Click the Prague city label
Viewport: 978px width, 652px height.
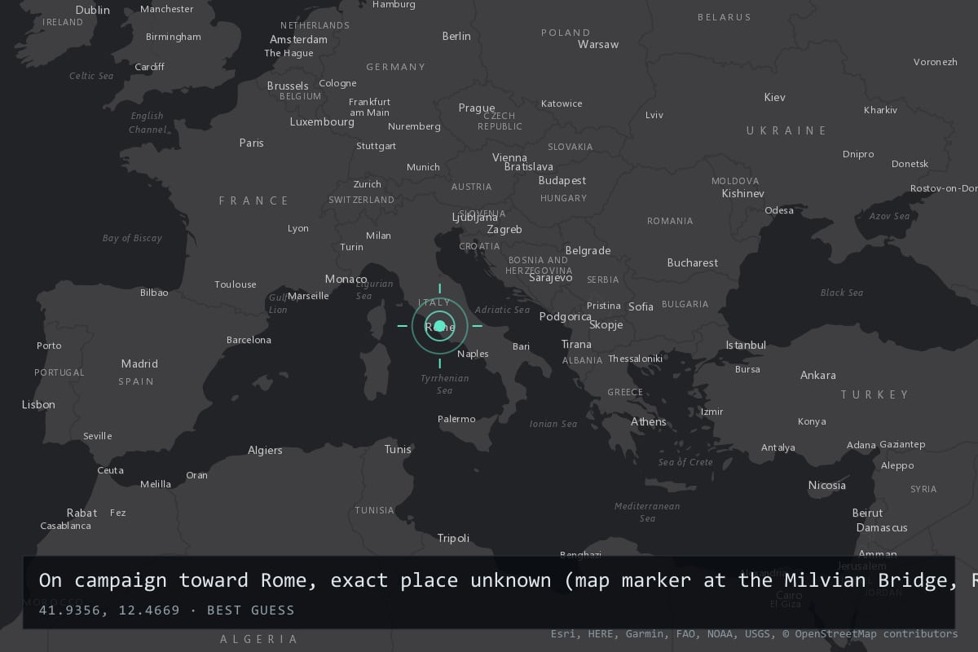point(477,108)
